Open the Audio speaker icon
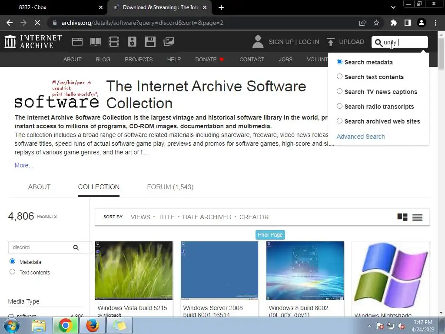 point(132,42)
